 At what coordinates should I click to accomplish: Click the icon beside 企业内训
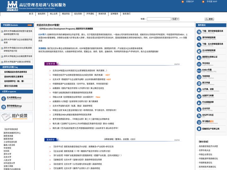point(199,109)
